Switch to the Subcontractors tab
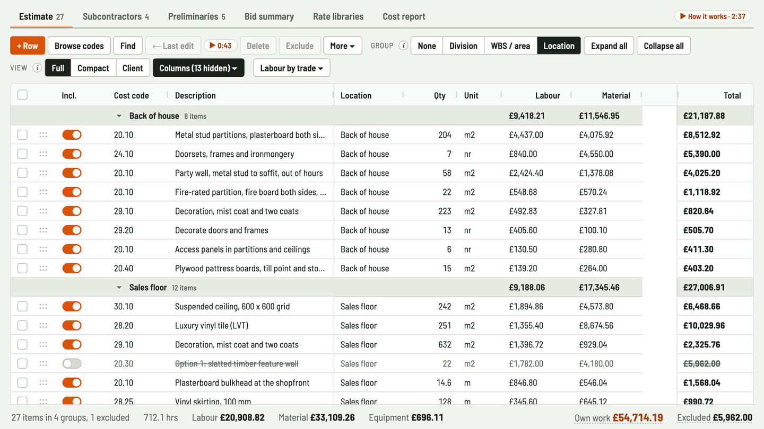Screen dimensions: 764x429 tap(116, 16)
